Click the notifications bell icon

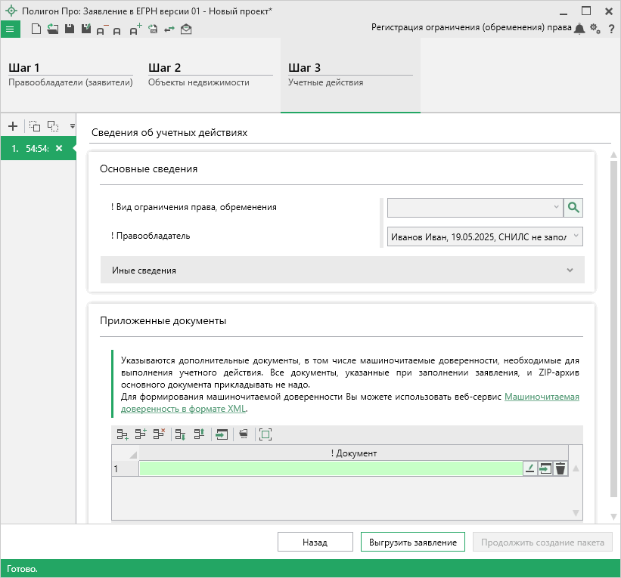(x=579, y=29)
